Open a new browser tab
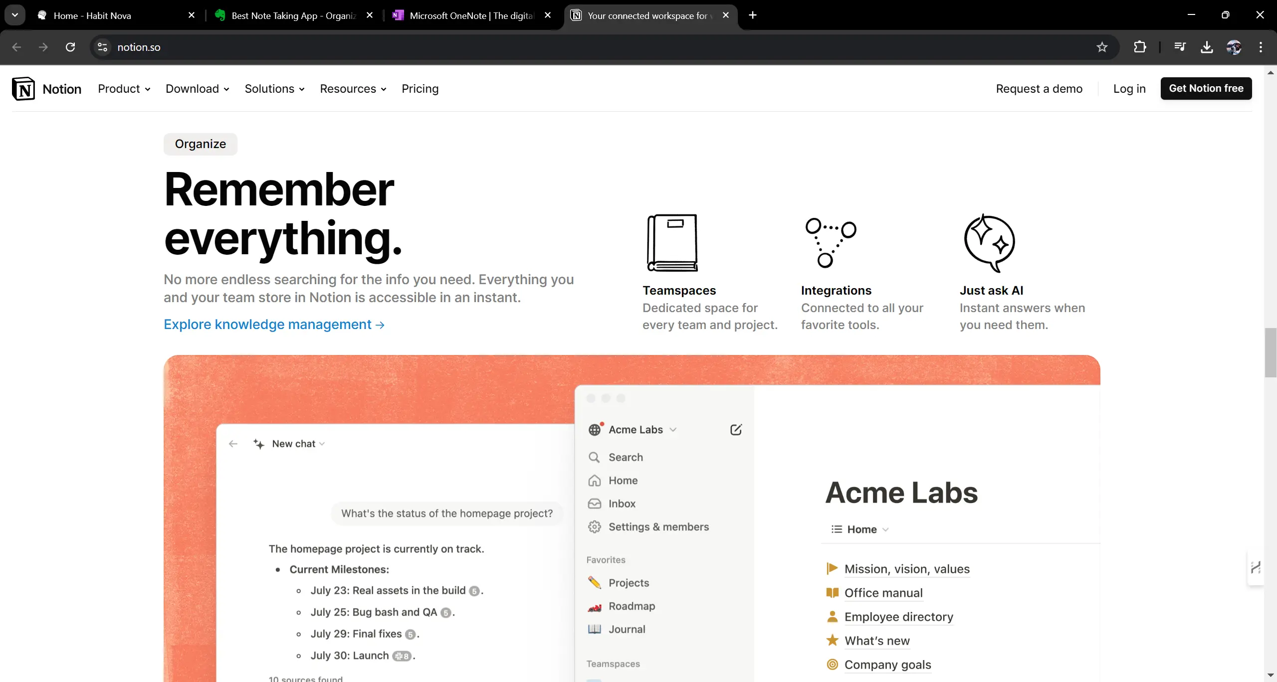1277x682 pixels. click(753, 15)
